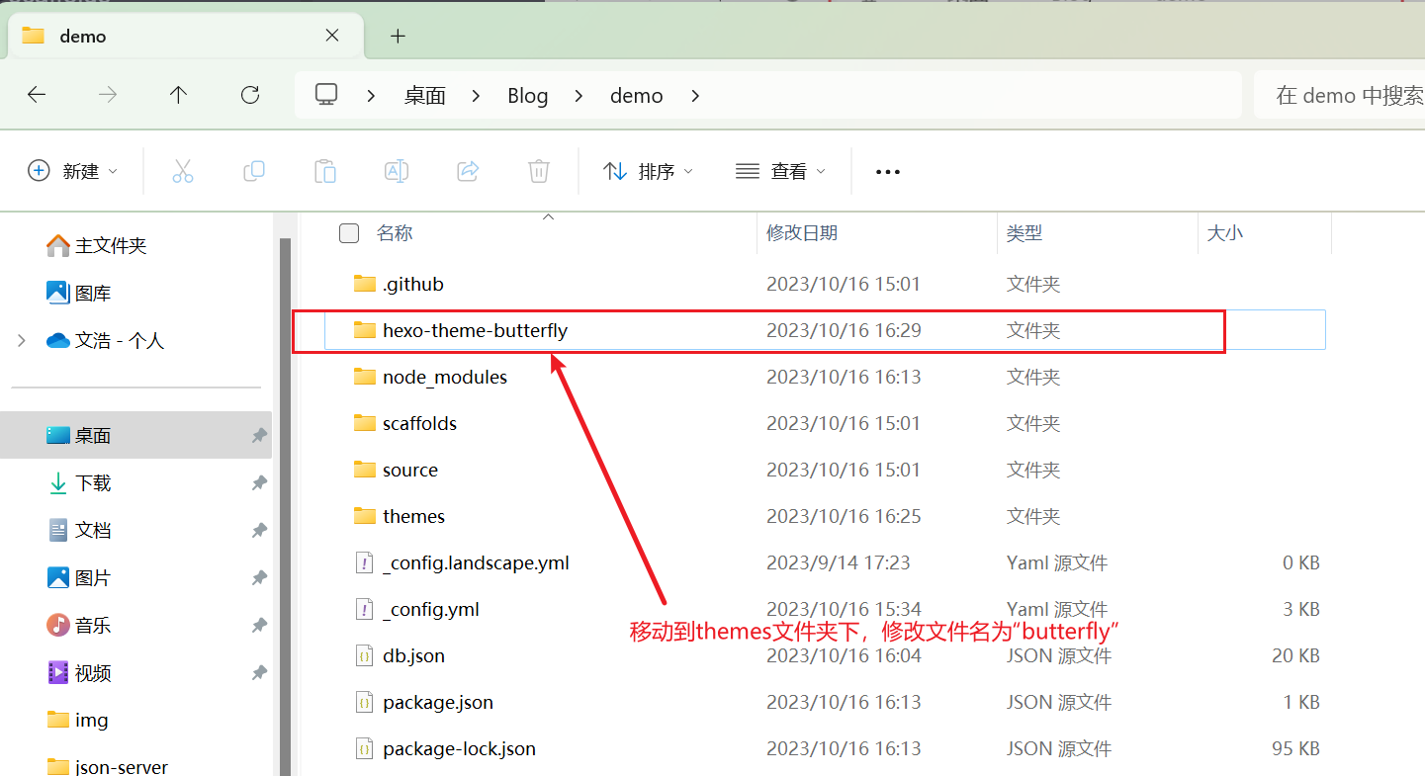1425x776 pixels.
Task: Click the Paste clipboard icon
Action: point(325,171)
